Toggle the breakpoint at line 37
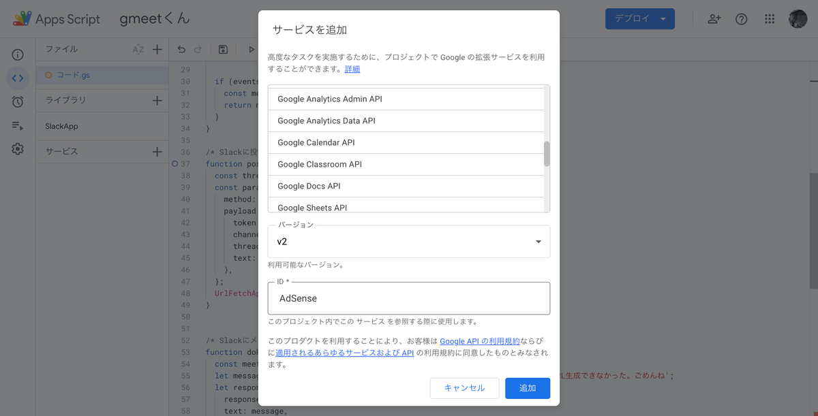Screen dimensions: 818x416 click(x=175, y=164)
